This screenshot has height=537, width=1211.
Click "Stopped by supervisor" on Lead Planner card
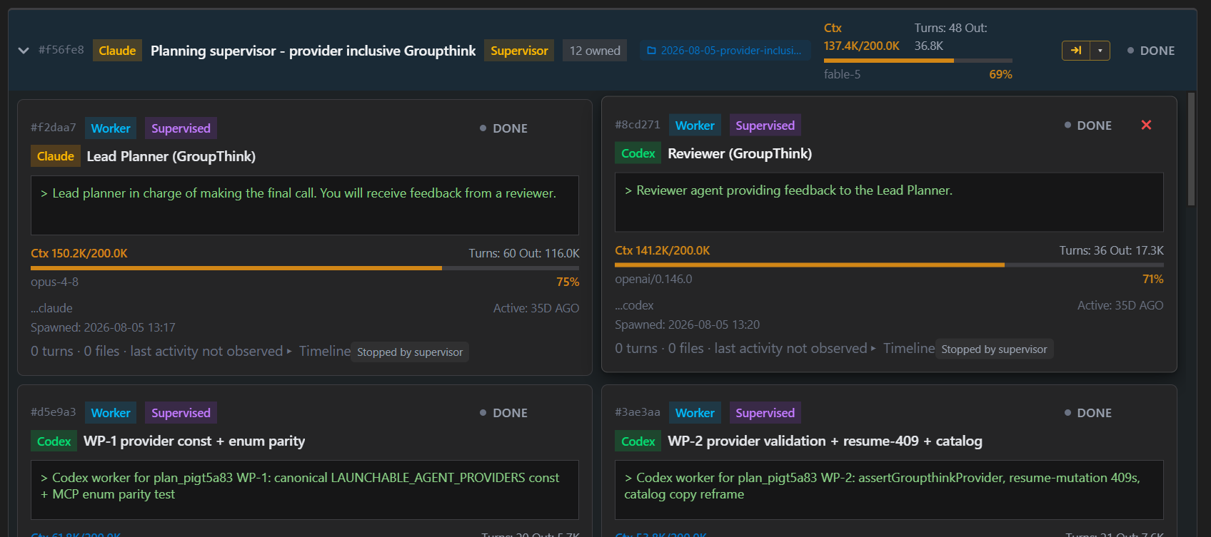click(410, 352)
